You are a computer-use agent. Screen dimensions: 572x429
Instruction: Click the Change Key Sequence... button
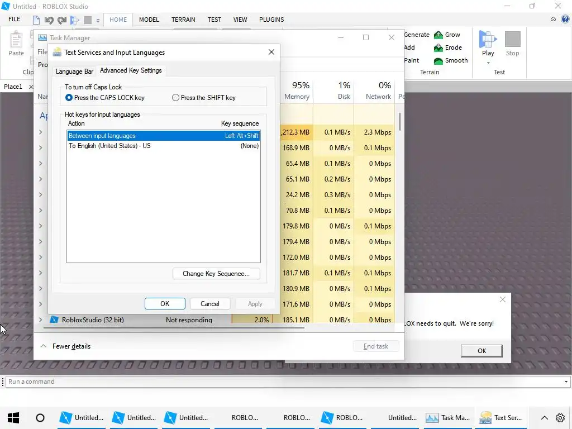click(x=216, y=274)
